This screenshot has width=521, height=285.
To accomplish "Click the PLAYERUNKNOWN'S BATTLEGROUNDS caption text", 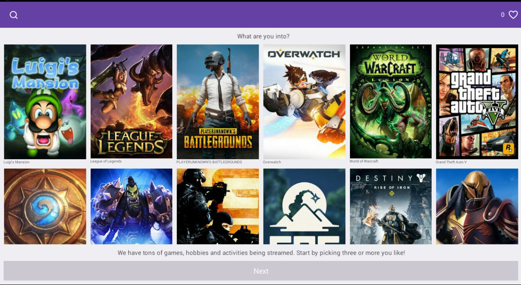I will tap(209, 162).
